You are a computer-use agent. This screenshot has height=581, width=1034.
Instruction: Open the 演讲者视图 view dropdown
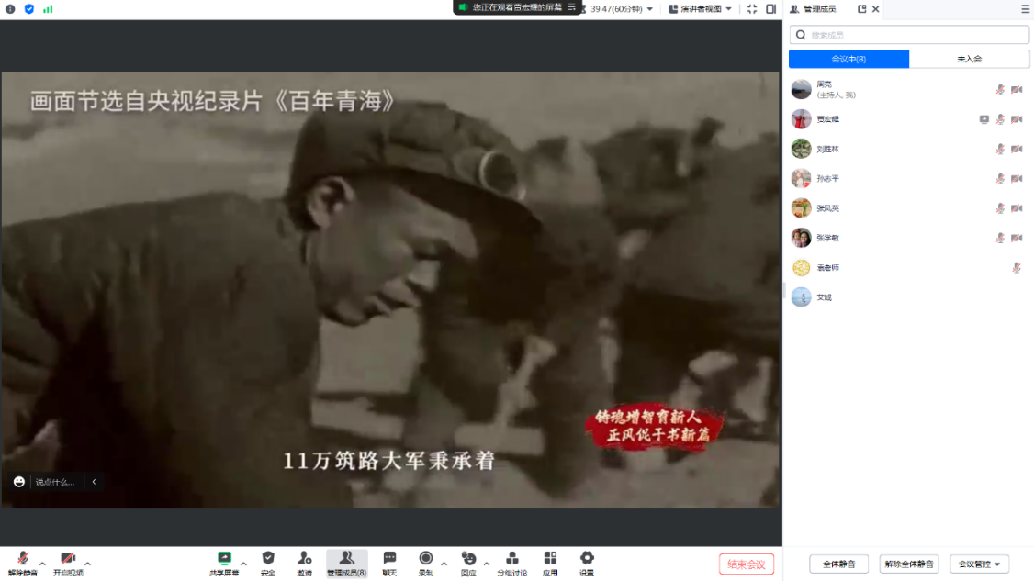click(x=701, y=9)
